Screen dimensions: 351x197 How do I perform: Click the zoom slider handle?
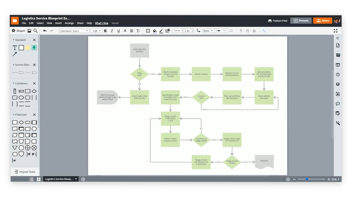[x=307, y=179]
